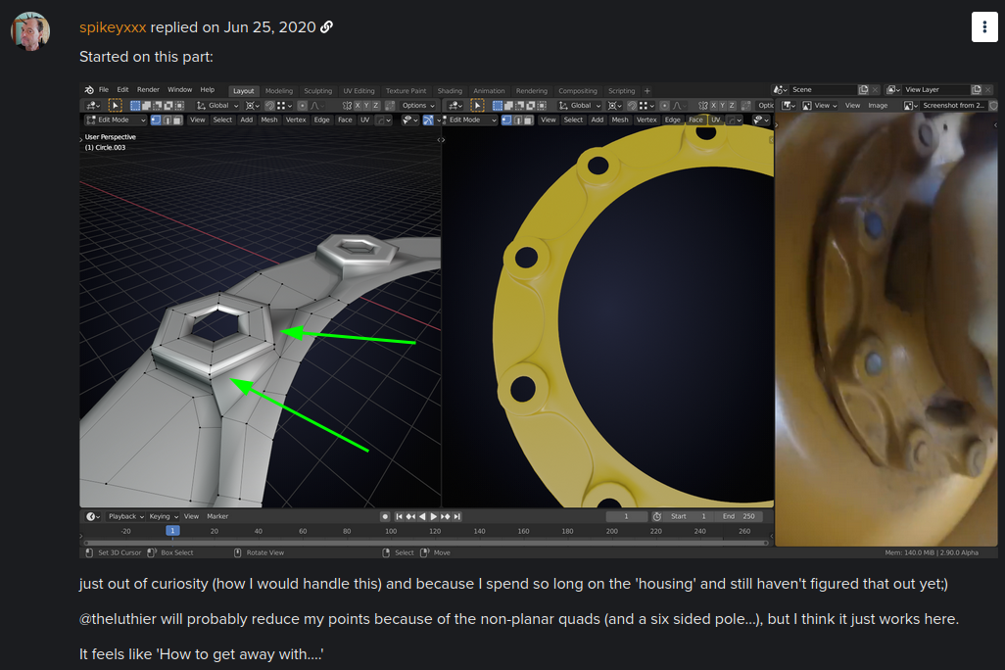Viewport: 1005px width, 670px height.
Task: Open the Render menu
Action: click(148, 90)
